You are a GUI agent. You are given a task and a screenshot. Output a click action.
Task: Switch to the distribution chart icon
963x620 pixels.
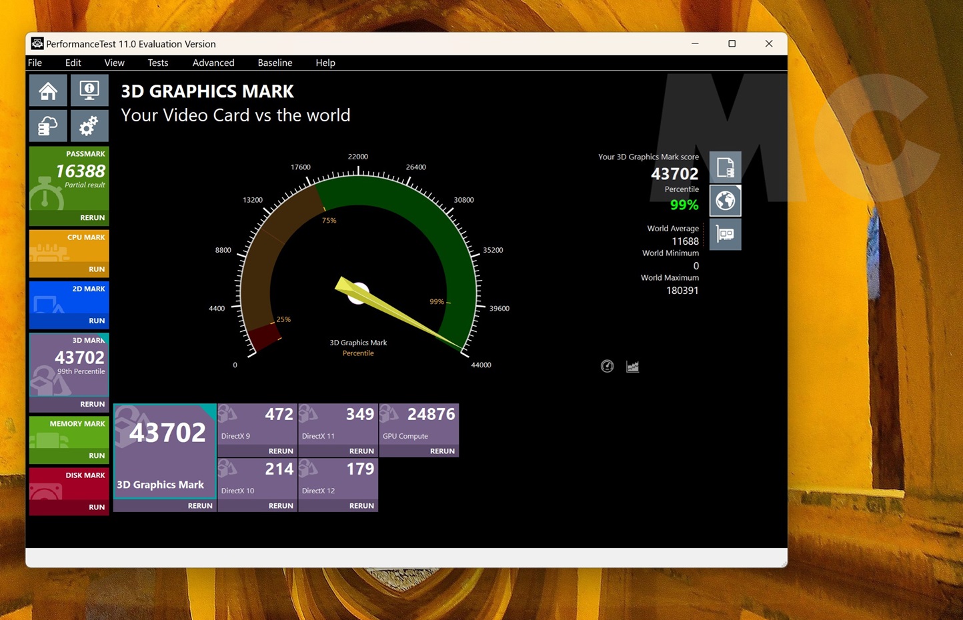[x=632, y=366]
